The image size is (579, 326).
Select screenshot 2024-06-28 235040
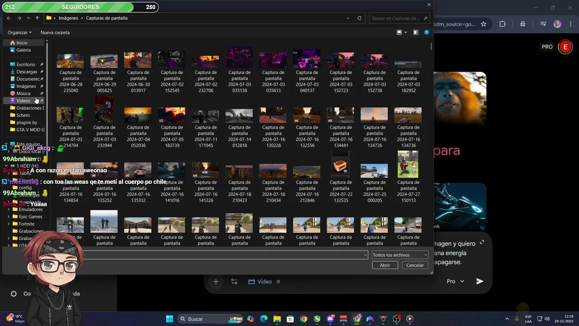click(x=71, y=72)
